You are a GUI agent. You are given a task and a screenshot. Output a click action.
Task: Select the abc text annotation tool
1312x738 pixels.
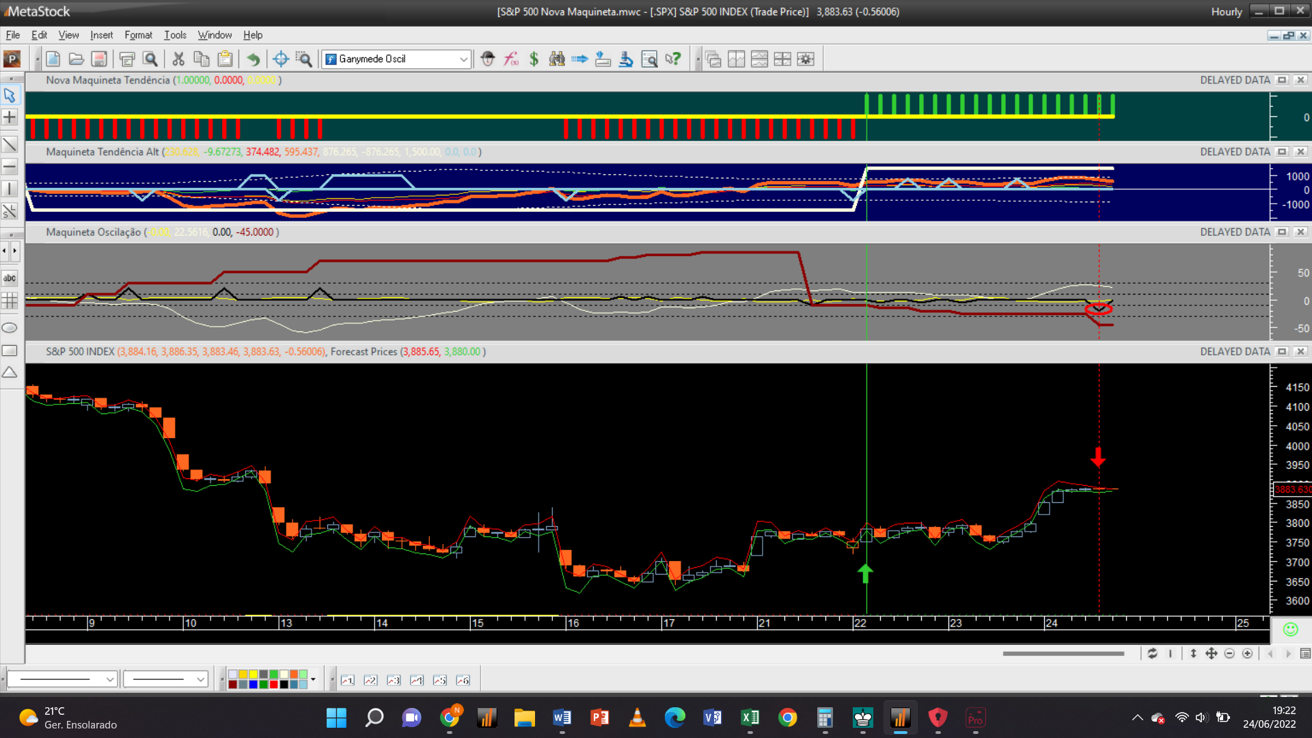10,278
